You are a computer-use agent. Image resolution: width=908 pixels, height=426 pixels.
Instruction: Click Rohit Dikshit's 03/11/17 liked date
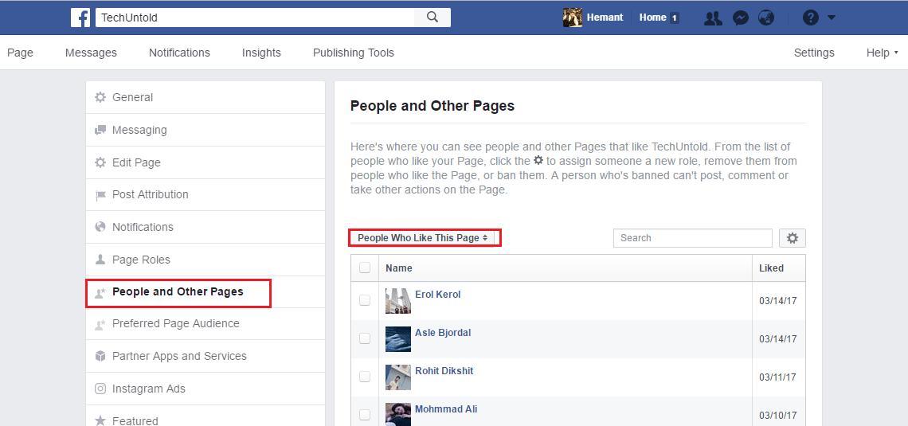point(777,377)
